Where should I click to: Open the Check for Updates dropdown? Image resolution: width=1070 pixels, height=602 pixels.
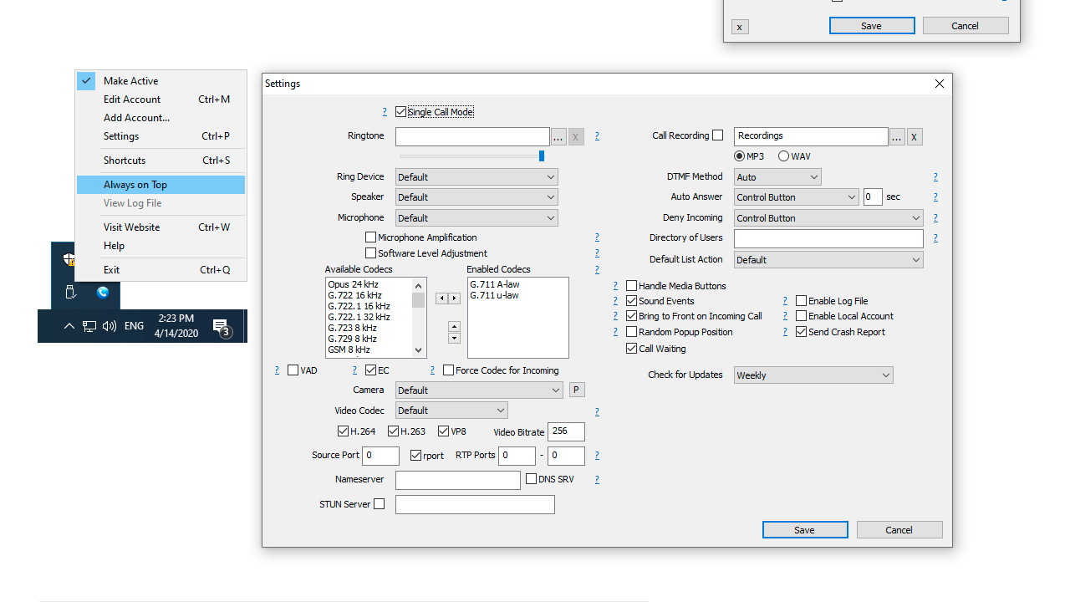coord(813,375)
